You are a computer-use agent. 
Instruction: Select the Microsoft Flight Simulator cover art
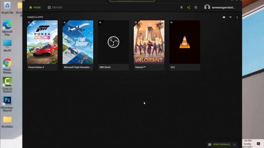pos(78,42)
